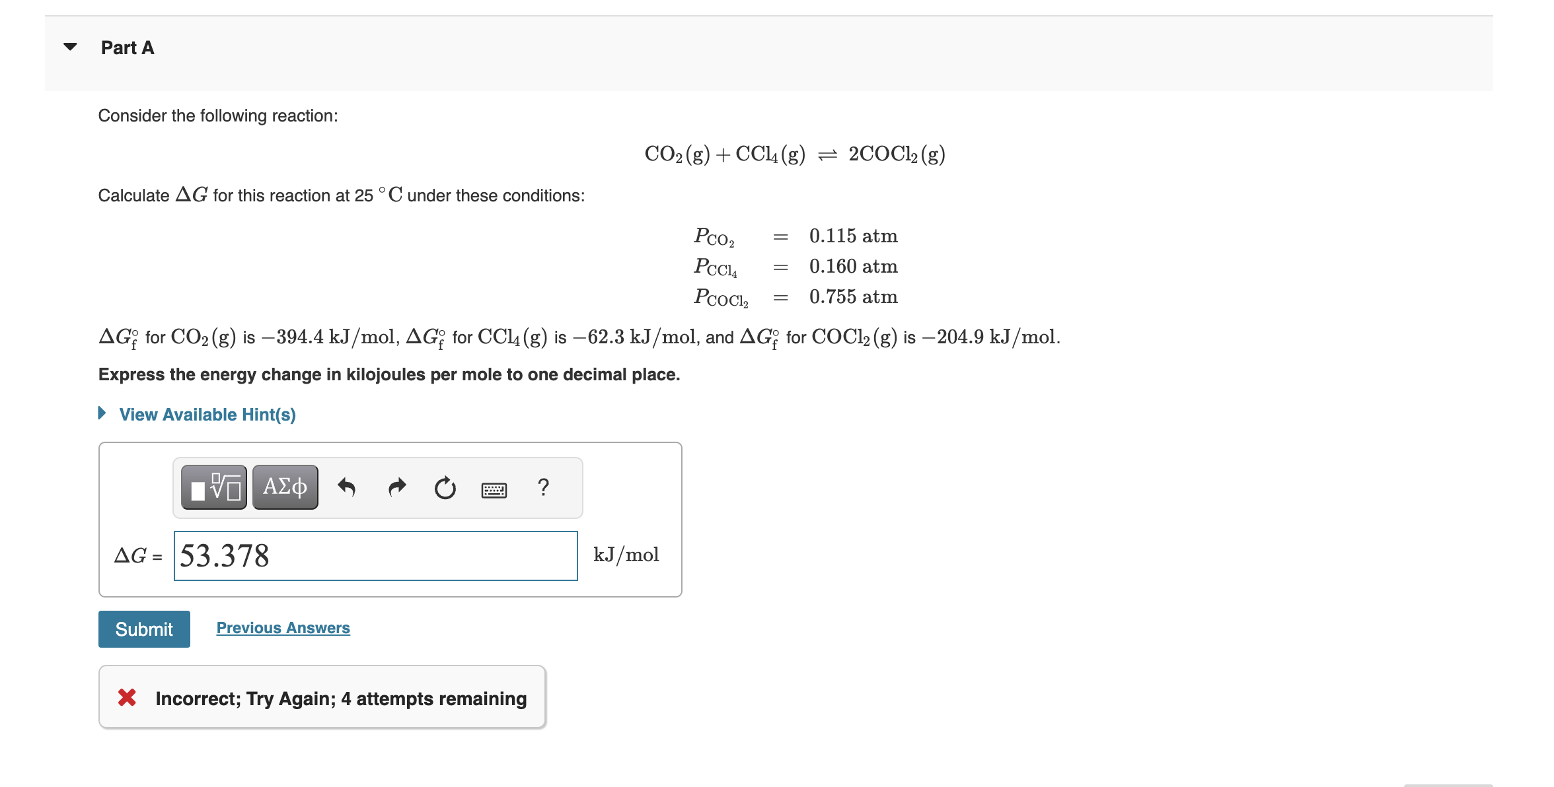
Task: Click the reset answer icon
Action: (x=445, y=487)
